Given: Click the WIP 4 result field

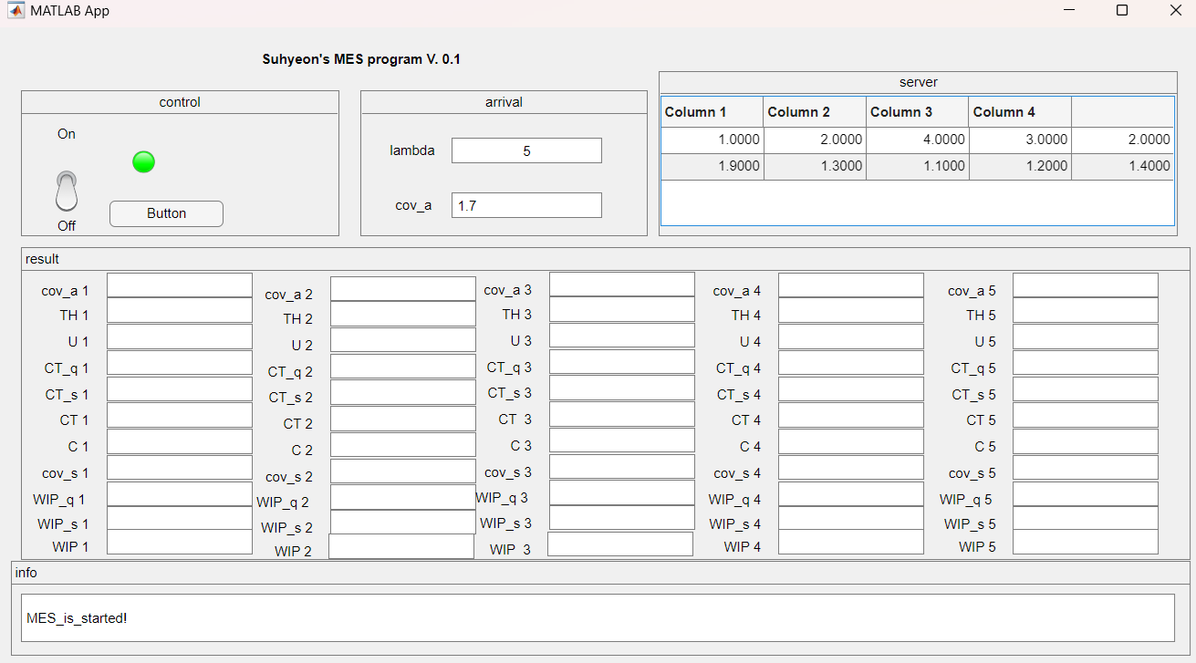Looking at the screenshot, I should 851,542.
